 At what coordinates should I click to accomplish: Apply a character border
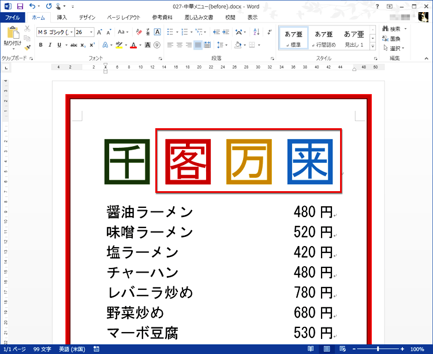(x=157, y=32)
